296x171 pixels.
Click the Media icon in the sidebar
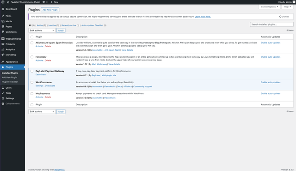3,21
